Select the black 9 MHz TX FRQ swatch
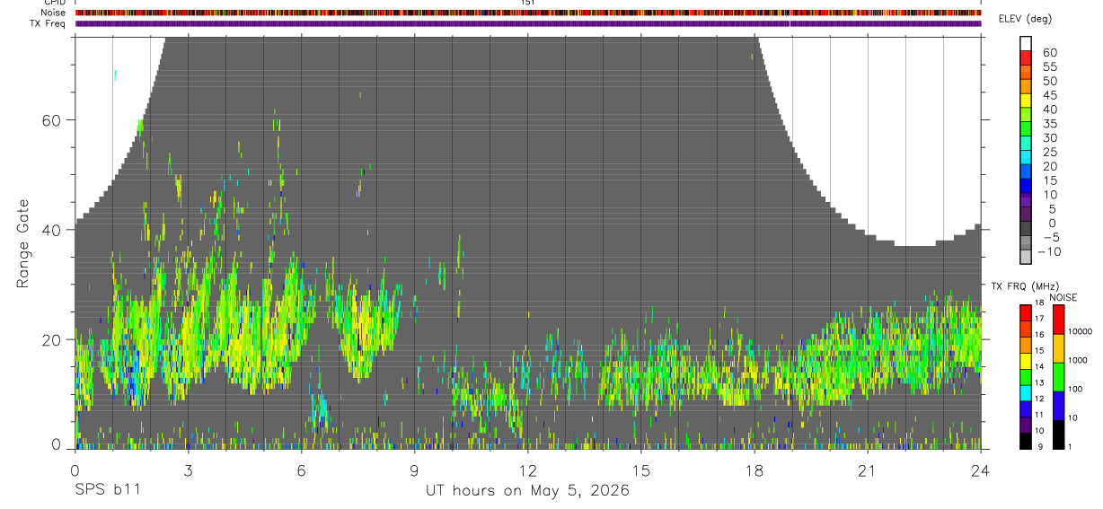1103x509 pixels. click(x=1026, y=442)
